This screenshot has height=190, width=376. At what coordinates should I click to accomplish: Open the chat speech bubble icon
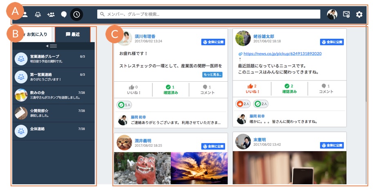point(64,15)
